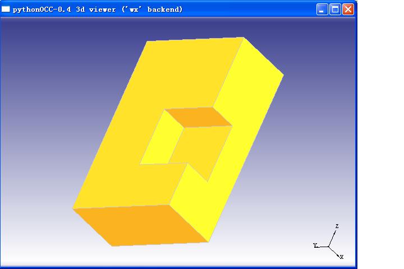This screenshot has width=404, height=269.
Task: Click the window icon in title bar
Action: [x=6, y=9]
